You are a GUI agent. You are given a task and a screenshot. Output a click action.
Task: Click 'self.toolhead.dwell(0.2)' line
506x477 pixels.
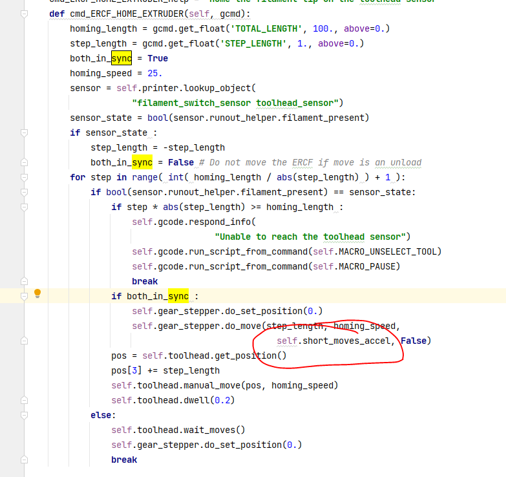[x=173, y=400]
